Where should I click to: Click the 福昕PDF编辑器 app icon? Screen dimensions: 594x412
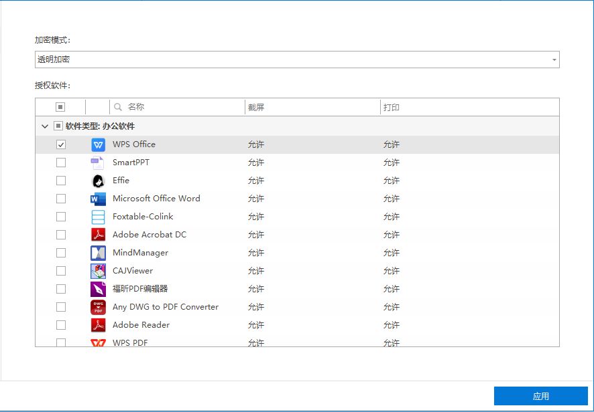click(98, 289)
